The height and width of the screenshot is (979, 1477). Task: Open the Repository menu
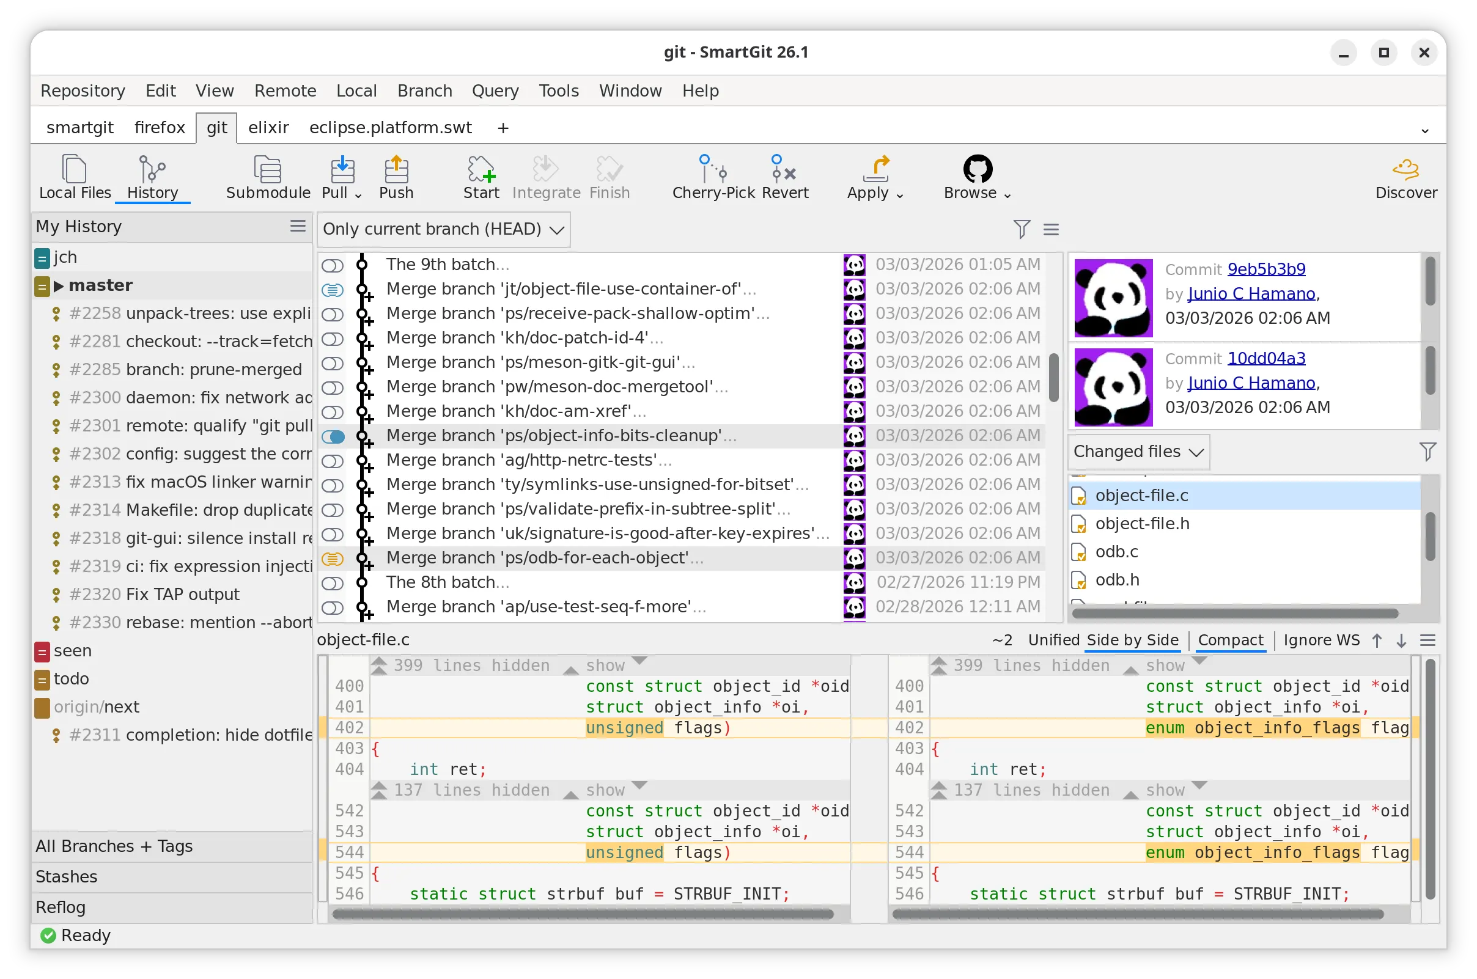pos(83,90)
